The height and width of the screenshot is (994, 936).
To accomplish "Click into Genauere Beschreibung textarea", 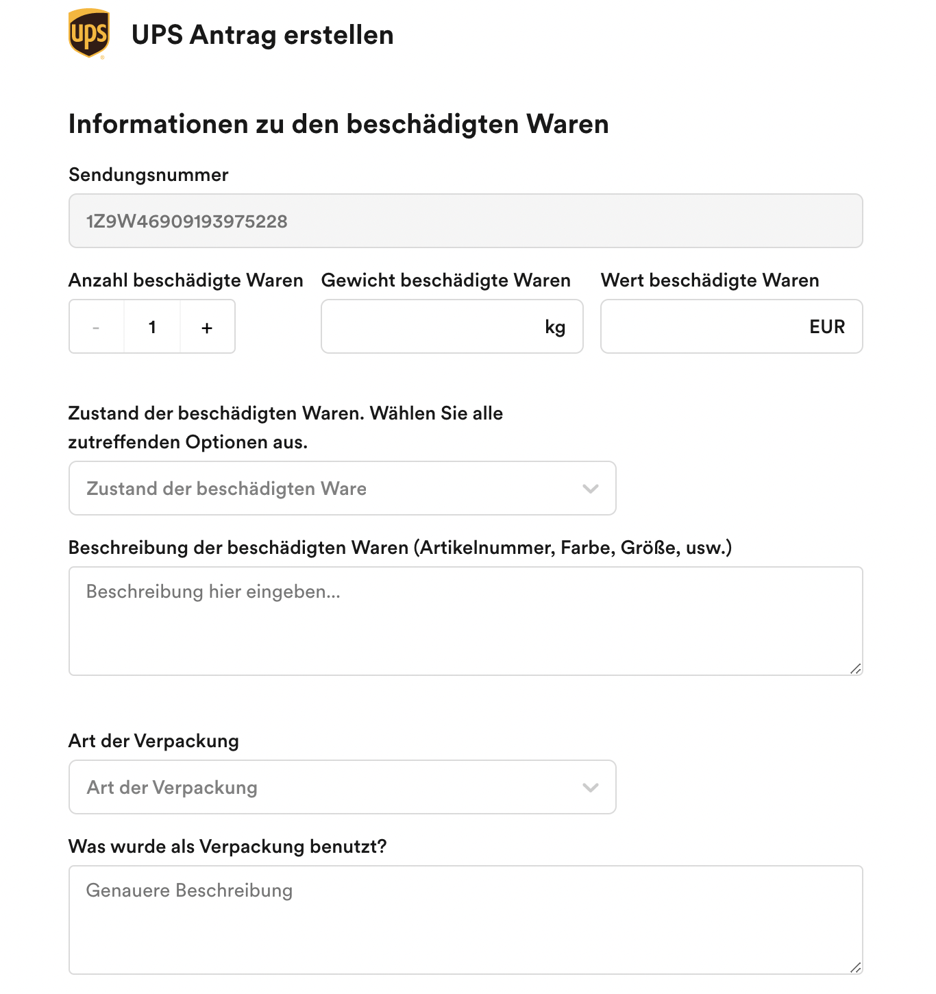I will 466,920.
